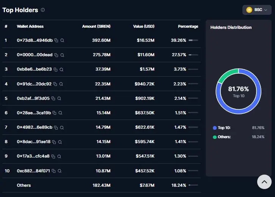The image size is (275, 197).
Task: Click the Percentage column header
Action: [188, 26]
